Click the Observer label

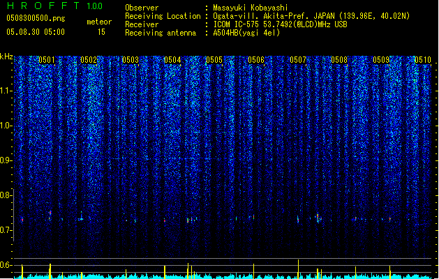pyautogui.click(x=142, y=8)
